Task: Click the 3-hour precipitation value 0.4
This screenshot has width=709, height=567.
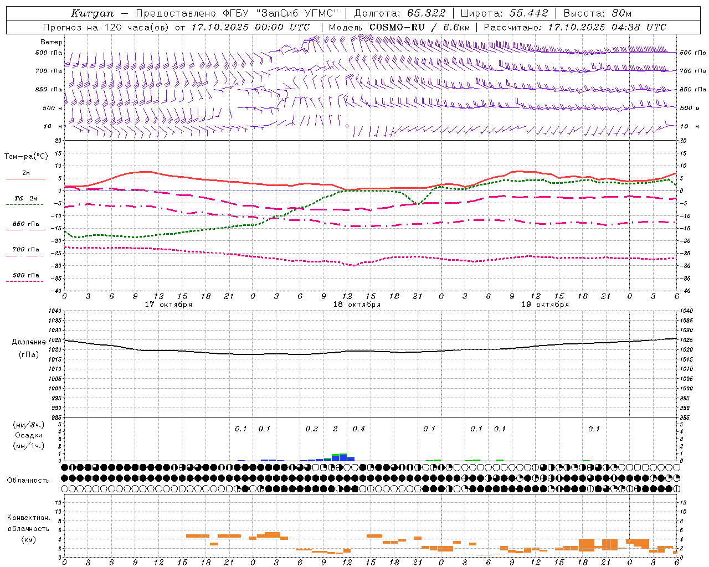Action: [359, 429]
